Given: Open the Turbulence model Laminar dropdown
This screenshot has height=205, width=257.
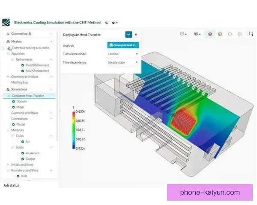Looking at the screenshot, I should tap(123, 54).
